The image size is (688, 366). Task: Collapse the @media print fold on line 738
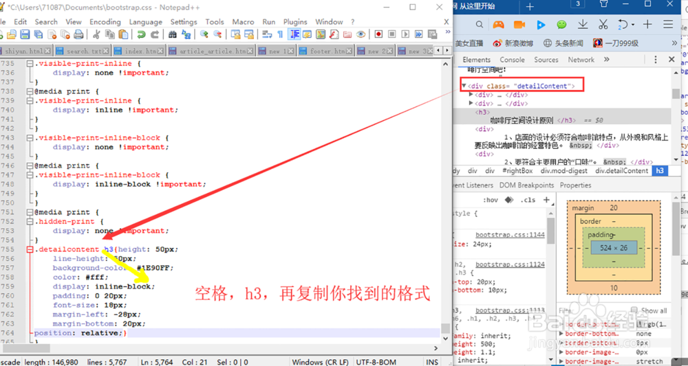(30, 91)
